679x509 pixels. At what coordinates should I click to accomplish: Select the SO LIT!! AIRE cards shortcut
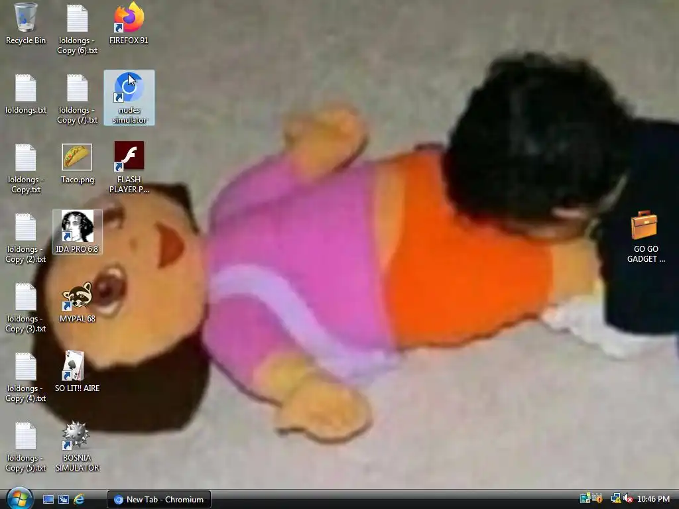click(x=77, y=371)
